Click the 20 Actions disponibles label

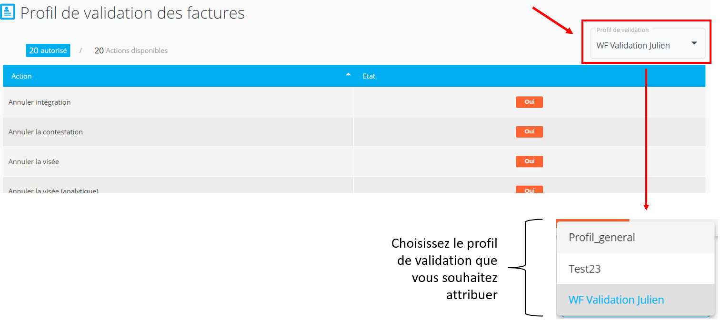(131, 50)
